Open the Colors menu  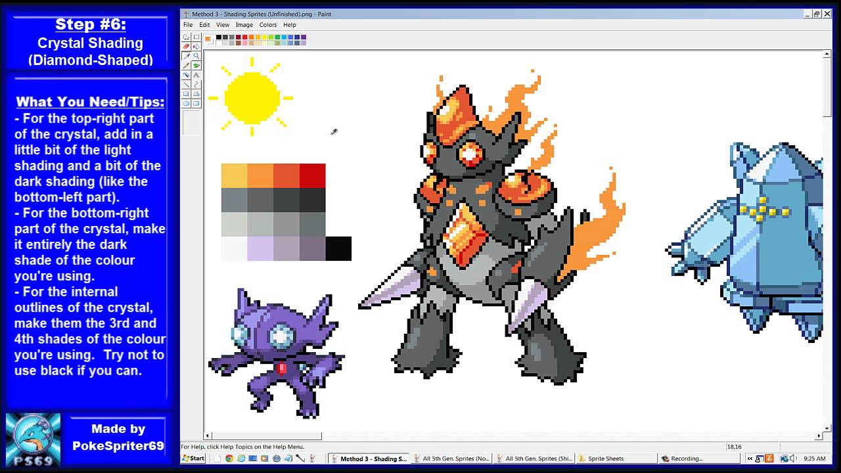tap(268, 25)
